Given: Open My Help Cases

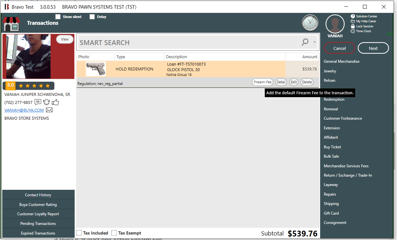Looking at the screenshot, I should [x=363, y=21].
